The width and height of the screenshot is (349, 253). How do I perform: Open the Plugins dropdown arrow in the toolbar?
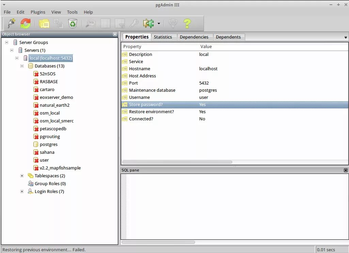click(159, 24)
